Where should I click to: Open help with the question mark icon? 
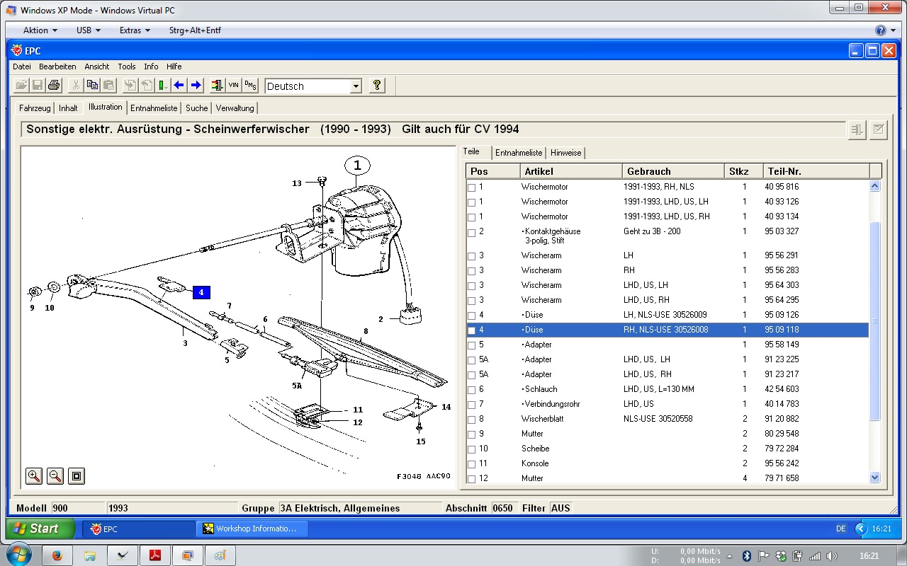tap(377, 86)
